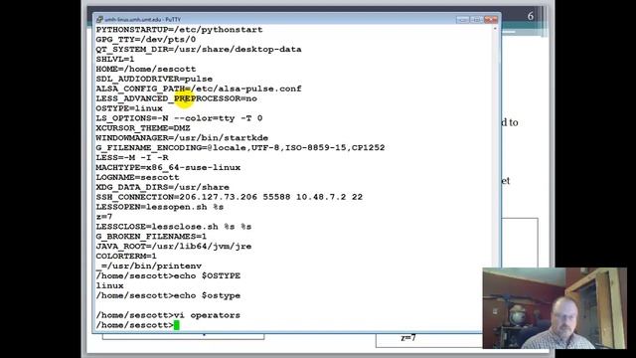636x358 pixels.
Task: Click the SSH_CONNECTION line
Action: click(x=230, y=197)
